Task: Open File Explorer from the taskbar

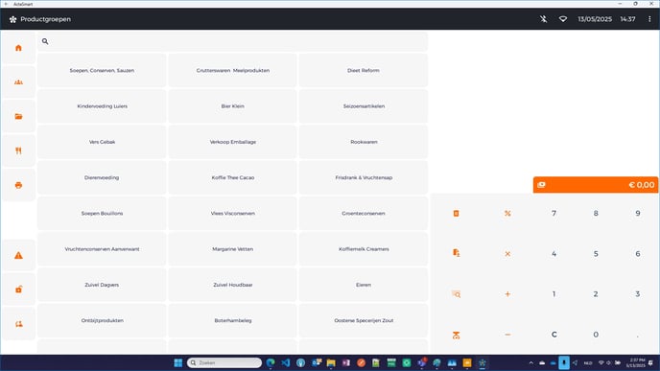Action: click(331, 362)
